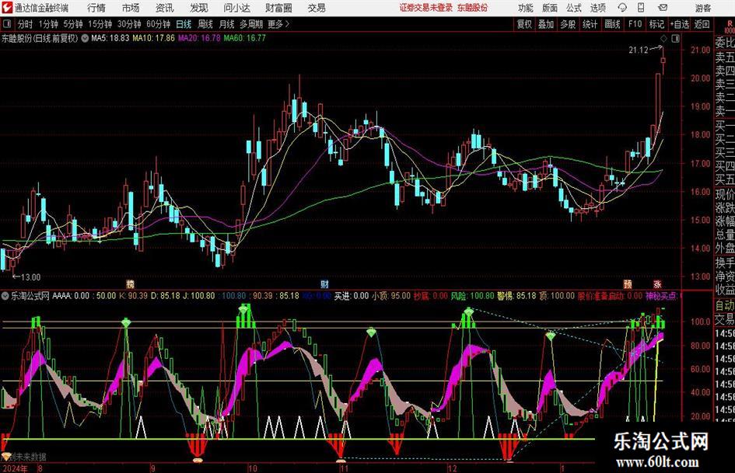The image size is (735, 473).
Task: Click the 乐淘公式网 indicator name
Action: click(30, 296)
